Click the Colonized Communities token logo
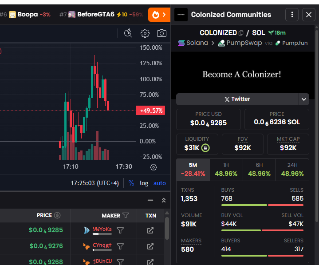The height and width of the screenshot is (265, 319). click(181, 15)
